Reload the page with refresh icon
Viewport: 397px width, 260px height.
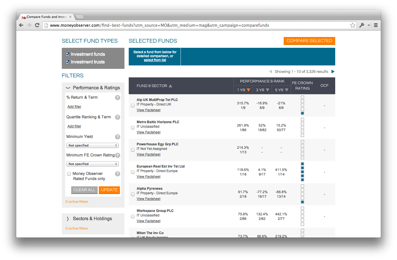pos(37,25)
